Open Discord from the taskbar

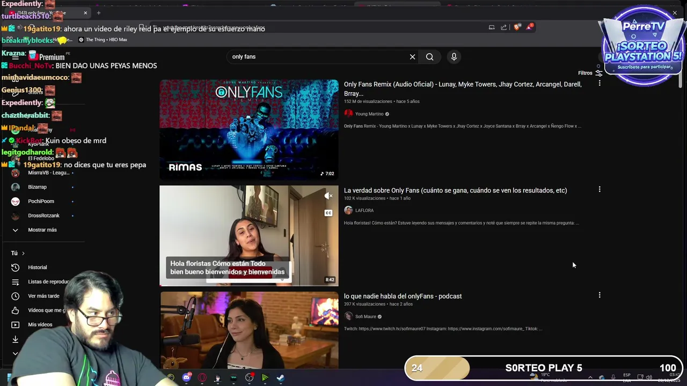pos(186,377)
